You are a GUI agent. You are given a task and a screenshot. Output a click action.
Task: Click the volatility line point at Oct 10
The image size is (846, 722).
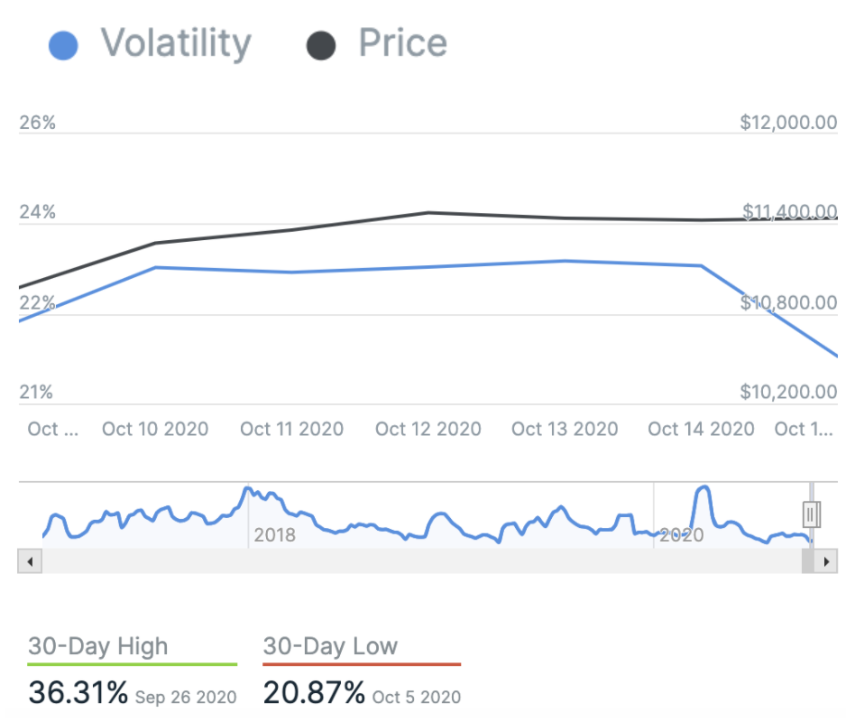156,267
